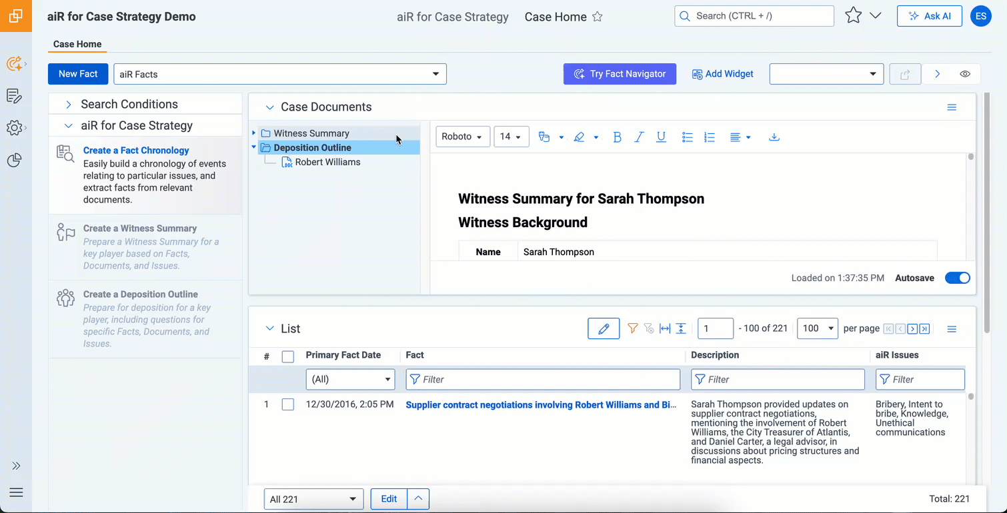This screenshot has height=513, width=1007.
Task: Open the List widget hamburger menu
Action: (952, 329)
